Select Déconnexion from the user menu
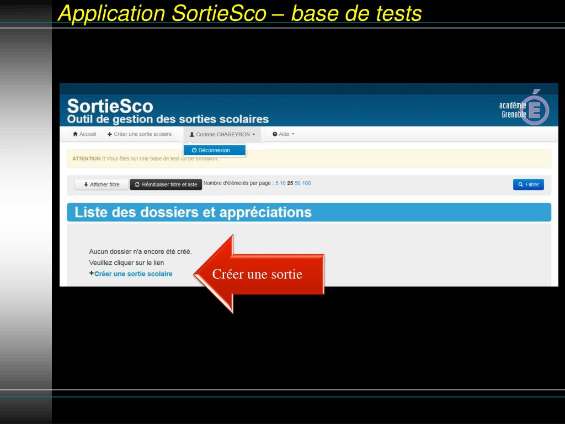The image size is (565, 424). [x=215, y=150]
